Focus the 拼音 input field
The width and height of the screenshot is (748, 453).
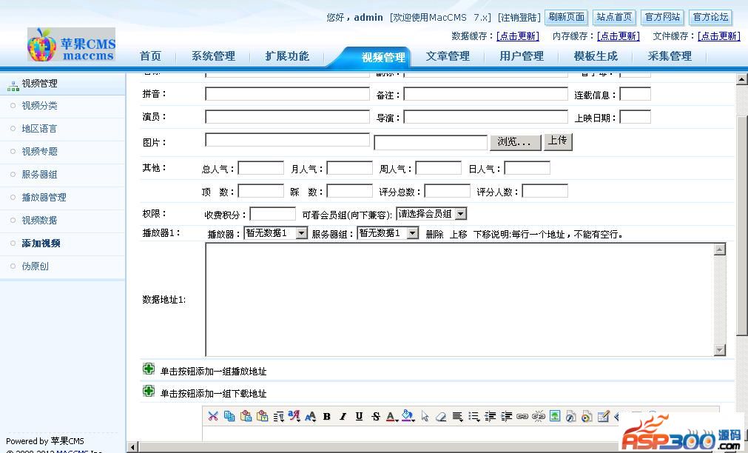point(288,94)
